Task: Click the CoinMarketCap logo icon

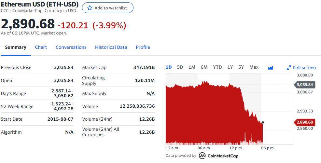Action: click(x=202, y=156)
